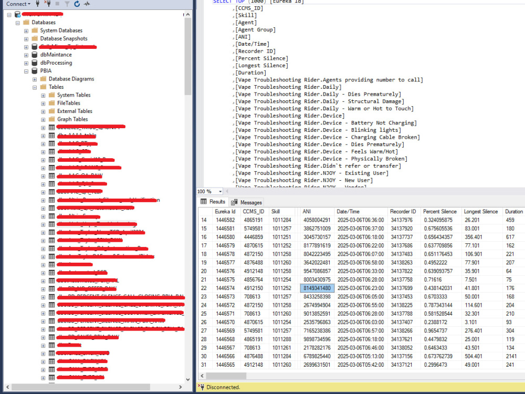
Task: Click the server instance icon at tree root
Action: 17,14
